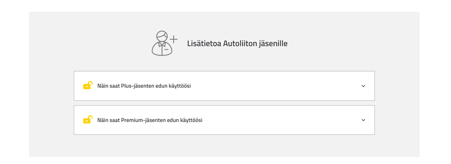Click the yellow unlock icon in the Plus-jäsenten row

click(88, 86)
